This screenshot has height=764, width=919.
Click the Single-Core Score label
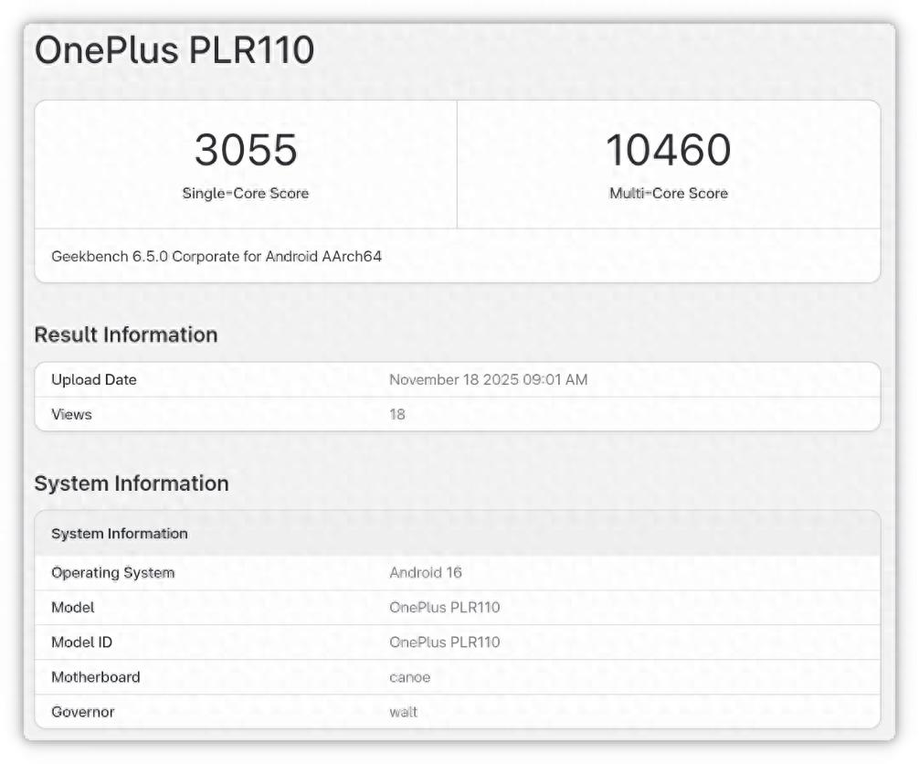click(x=246, y=194)
